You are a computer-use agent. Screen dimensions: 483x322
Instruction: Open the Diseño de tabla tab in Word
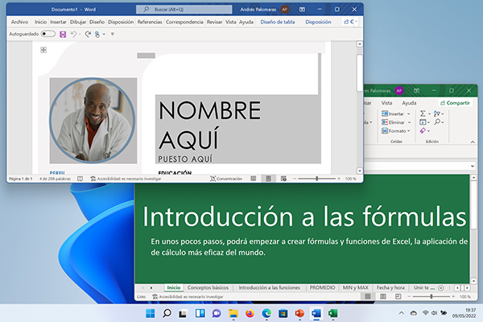278,22
